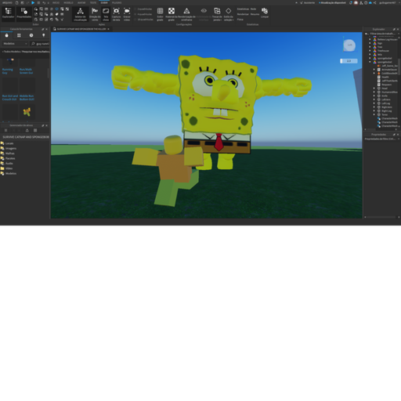Click the Renderização de wireframe icon
This screenshot has height=401, width=401.
coord(186,14)
